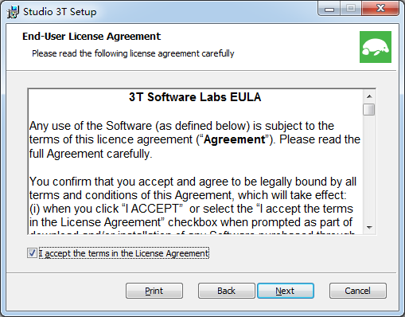Proceed with the Next button
Image resolution: width=405 pixels, height=317 pixels.
coord(286,291)
